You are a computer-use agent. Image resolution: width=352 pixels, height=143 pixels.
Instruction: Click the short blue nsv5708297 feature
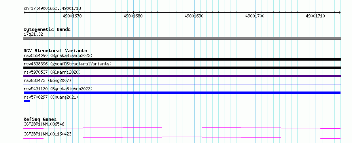27,101
